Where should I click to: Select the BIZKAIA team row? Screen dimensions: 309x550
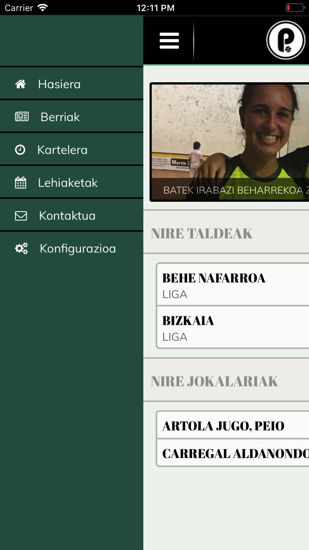tap(233, 327)
